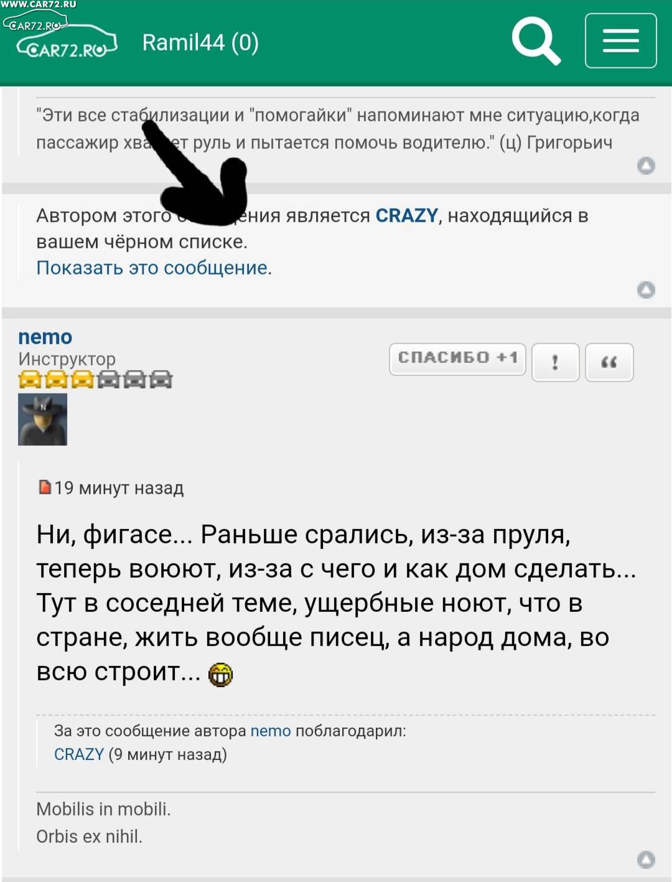The image size is (672, 882).
Task: Report nemo's post with exclamation button
Action: (x=555, y=362)
